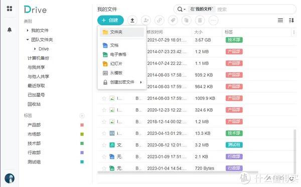
Task: Click the 产品部 red color swatch
Action: pyautogui.click(x=82, y=125)
